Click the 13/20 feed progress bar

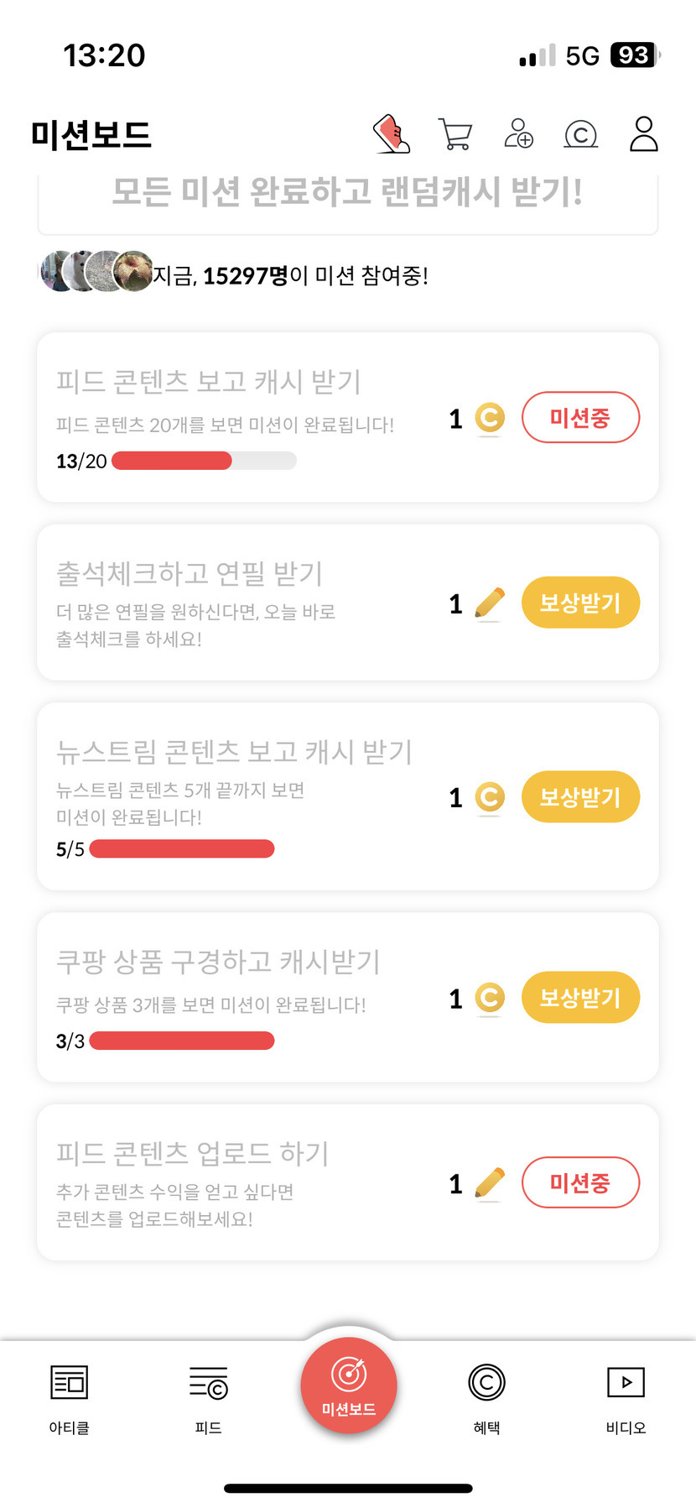coord(204,461)
